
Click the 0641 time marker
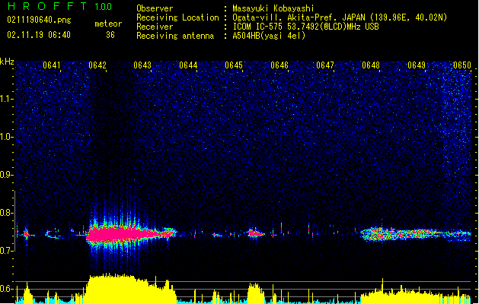pyautogui.click(x=52, y=65)
